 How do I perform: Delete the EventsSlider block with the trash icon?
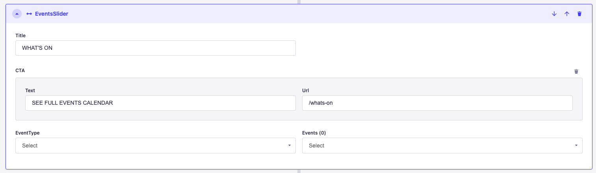click(x=579, y=14)
